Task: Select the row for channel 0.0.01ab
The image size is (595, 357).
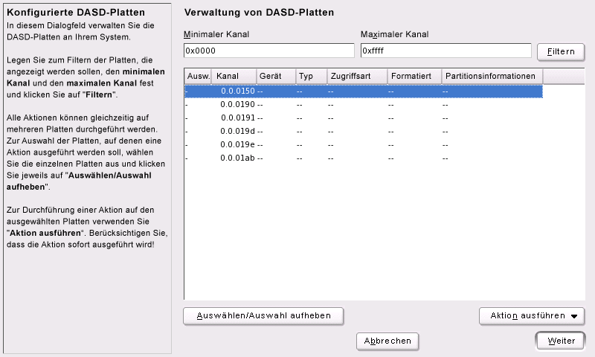Action: click(364, 158)
